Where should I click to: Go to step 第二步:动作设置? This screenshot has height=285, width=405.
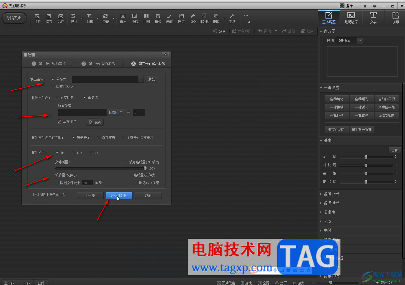pyautogui.click(x=98, y=64)
